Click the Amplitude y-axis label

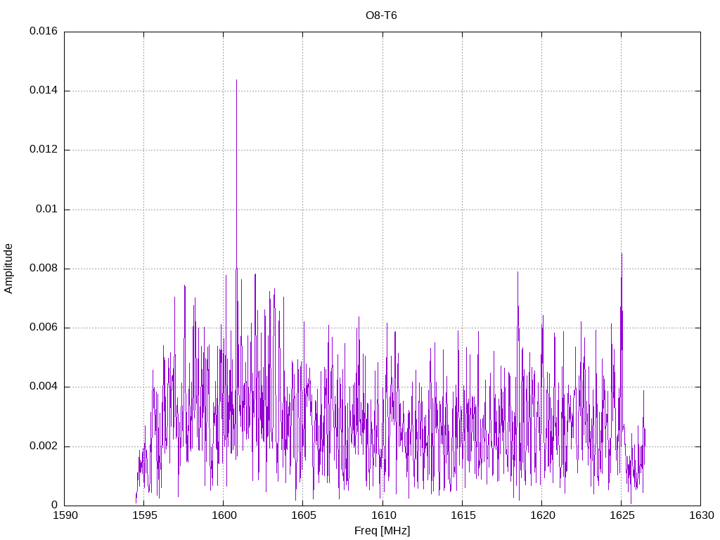click(8, 269)
